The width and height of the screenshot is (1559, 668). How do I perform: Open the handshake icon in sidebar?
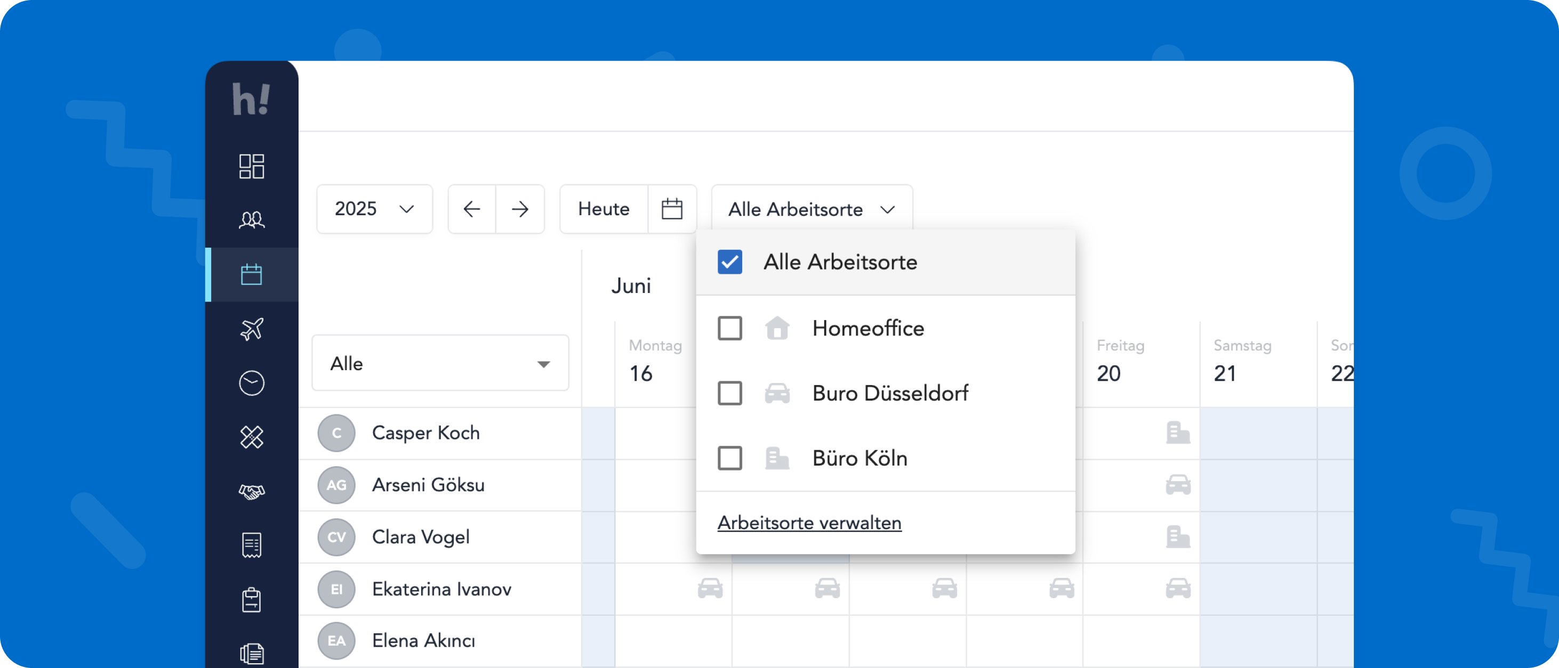[x=251, y=492]
